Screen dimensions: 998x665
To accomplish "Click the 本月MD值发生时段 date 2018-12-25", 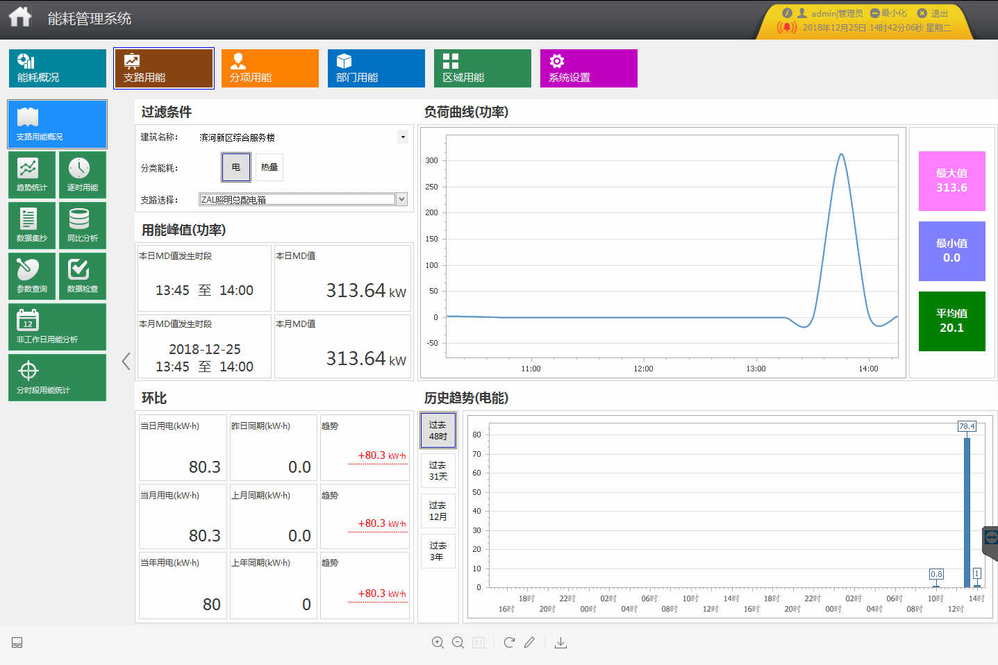I will [205, 349].
